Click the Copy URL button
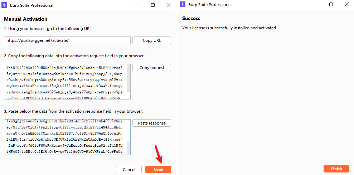Viewport: 354px width, 175px height. (152, 40)
